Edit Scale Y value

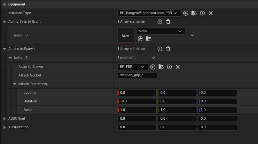click(177, 110)
